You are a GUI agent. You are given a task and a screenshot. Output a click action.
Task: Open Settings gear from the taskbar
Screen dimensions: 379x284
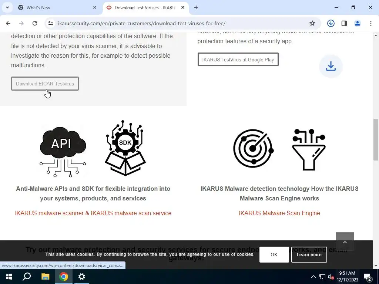[x=82, y=277]
